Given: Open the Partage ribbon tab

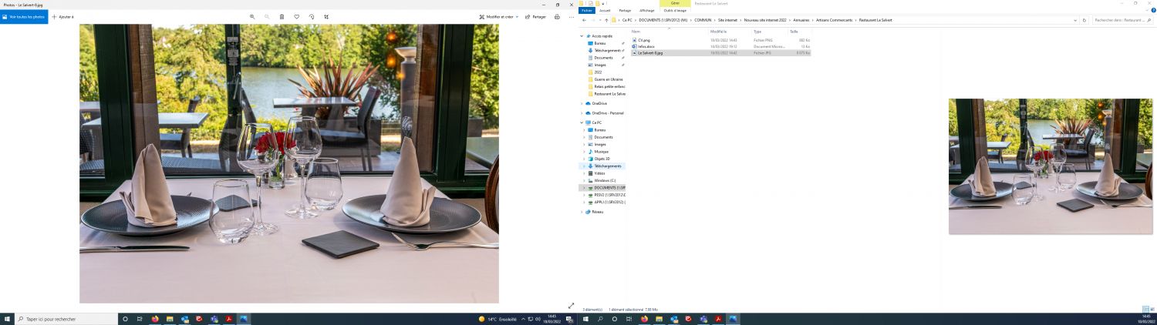Looking at the screenshot, I should (626, 10).
